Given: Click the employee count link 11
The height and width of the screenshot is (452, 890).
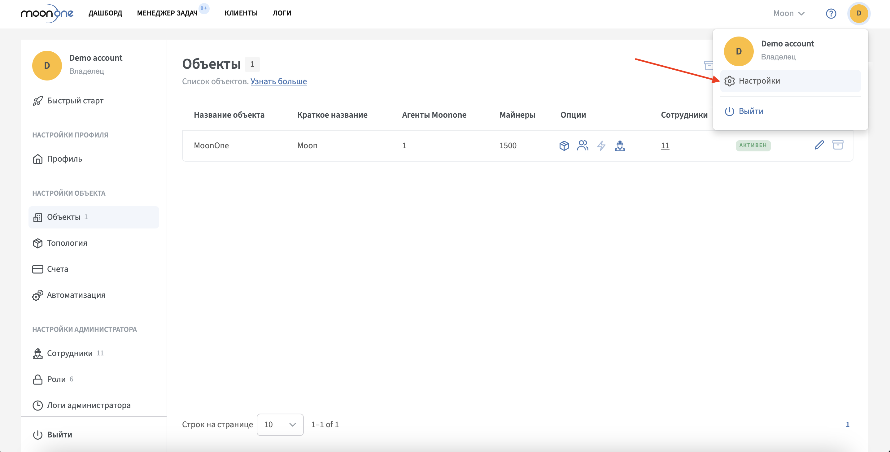Looking at the screenshot, I should coord(665,146).
